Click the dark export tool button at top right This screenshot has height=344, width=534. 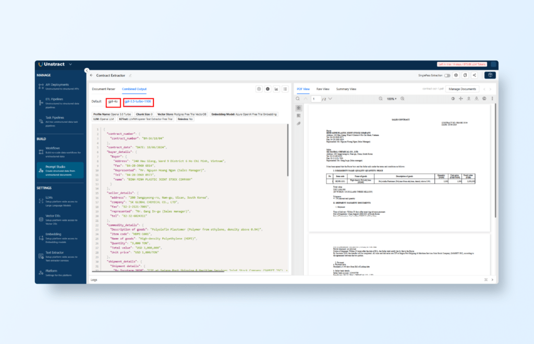[490, 75]
